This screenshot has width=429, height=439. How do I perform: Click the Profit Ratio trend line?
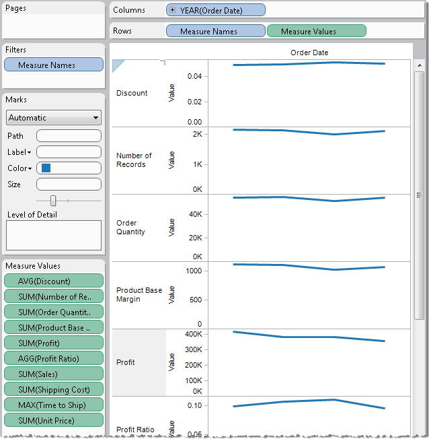point(309,402)
